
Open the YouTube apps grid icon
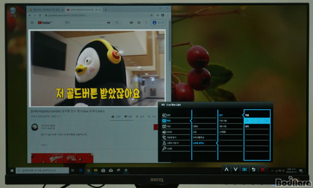(139, 22)
